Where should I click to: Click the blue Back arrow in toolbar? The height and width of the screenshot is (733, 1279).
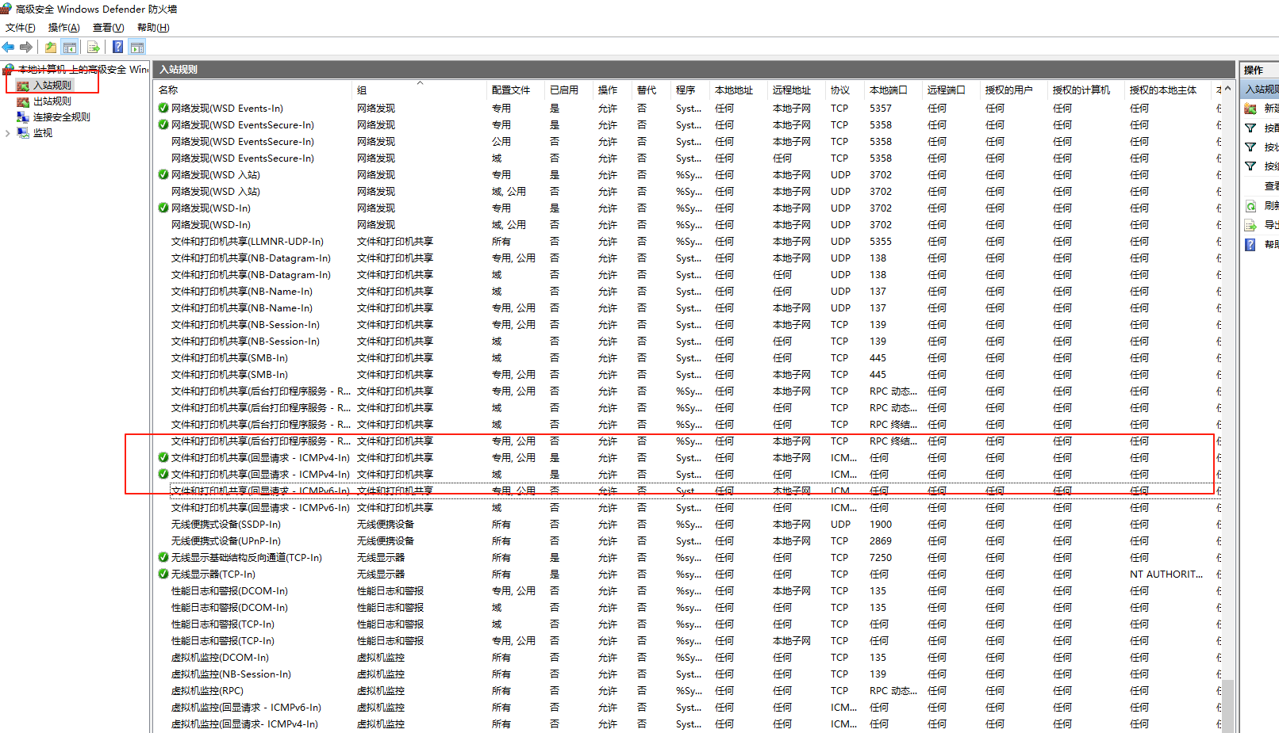9,47
